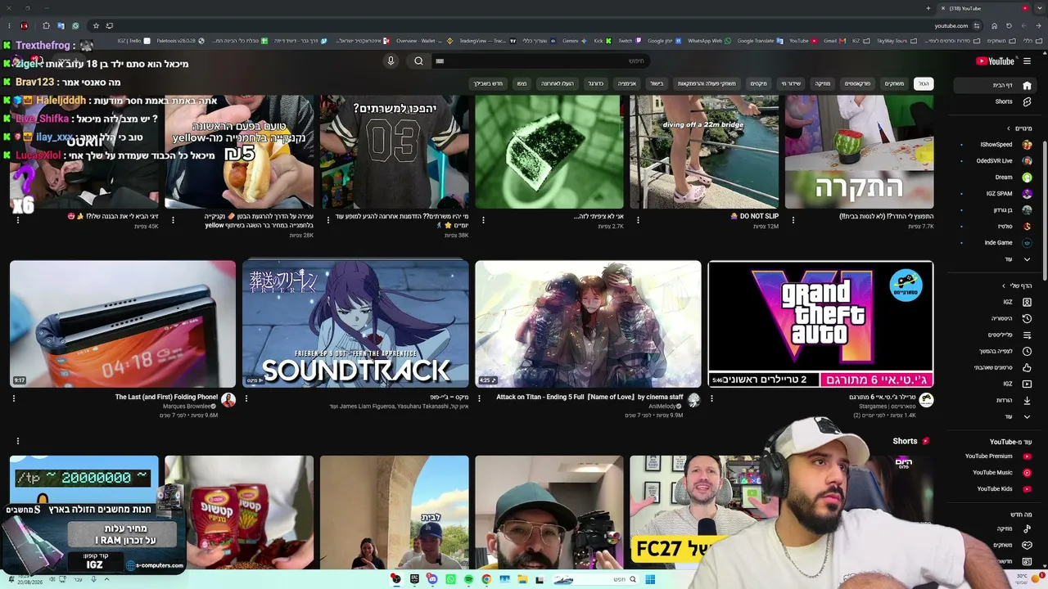Viewport: 1048px width, 589px height.
Task: Select the שידור חי (Live) filter chip
Action: [791, 83]
